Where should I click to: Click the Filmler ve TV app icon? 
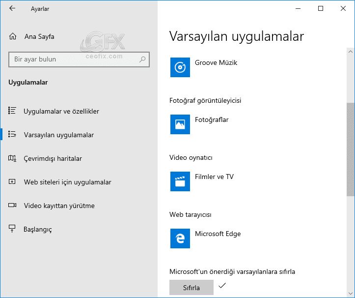(180, 181)
